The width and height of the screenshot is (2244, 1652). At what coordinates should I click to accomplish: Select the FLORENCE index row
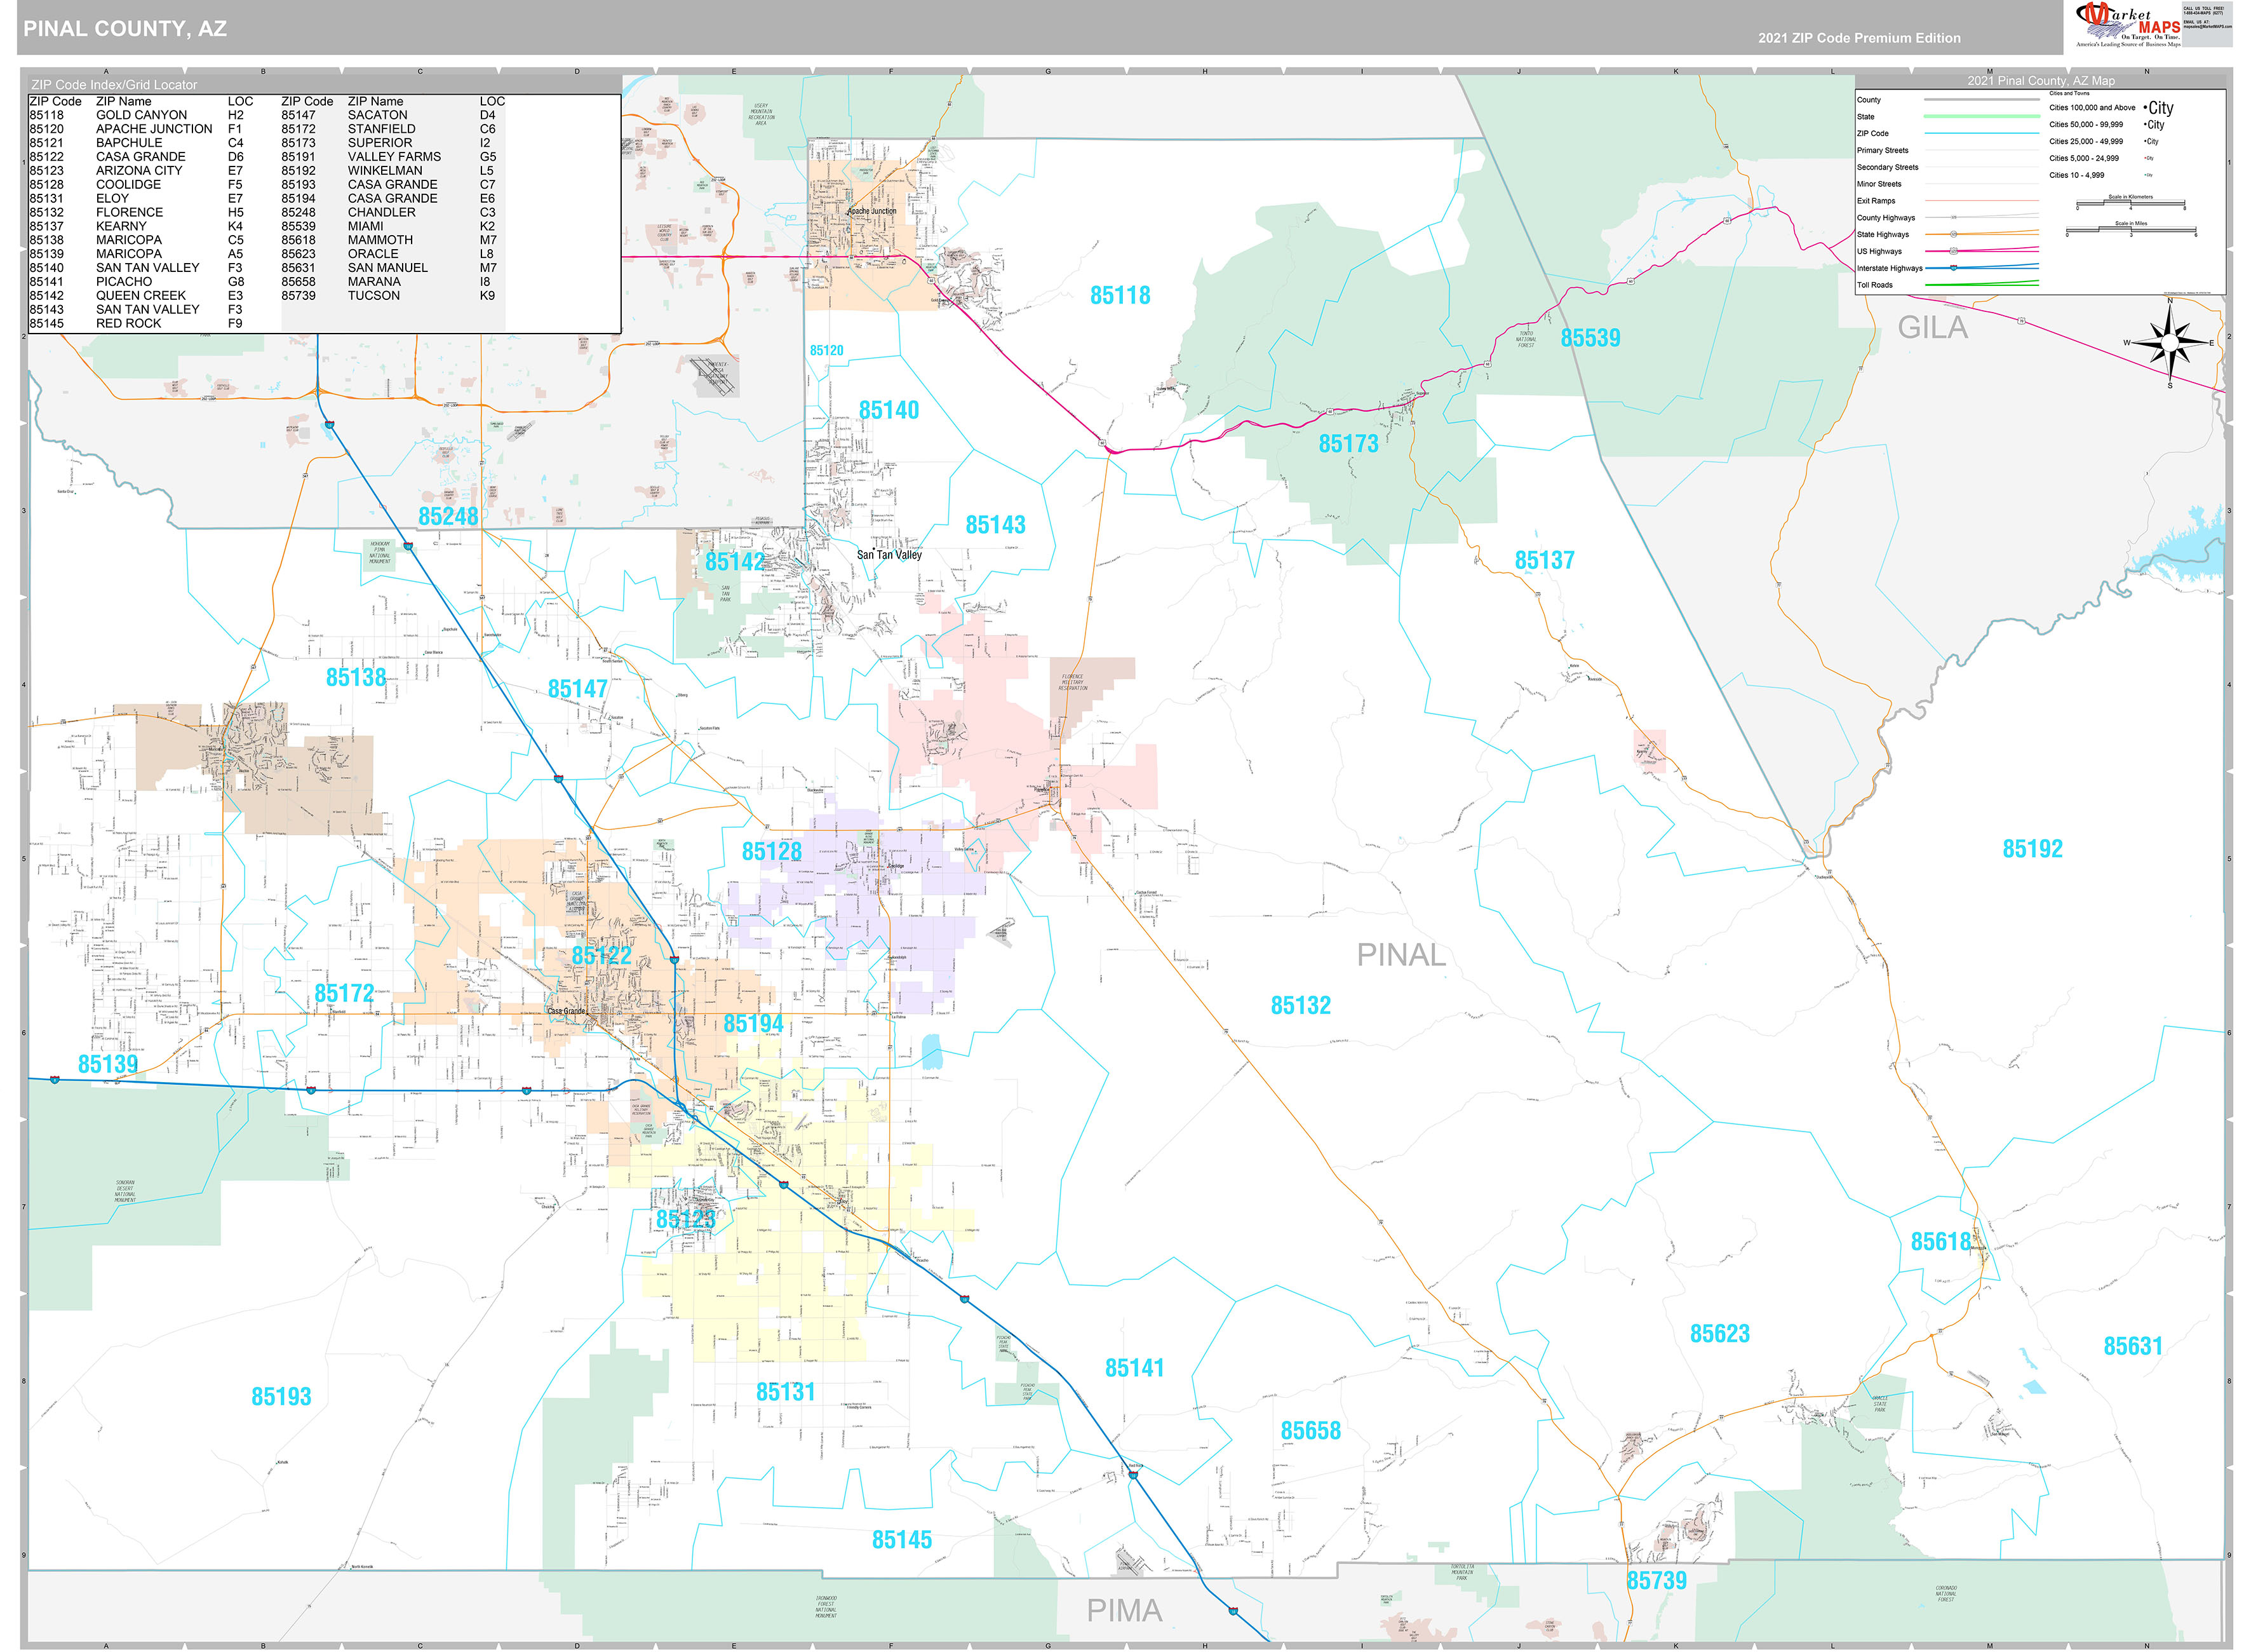tap(136, 213)
